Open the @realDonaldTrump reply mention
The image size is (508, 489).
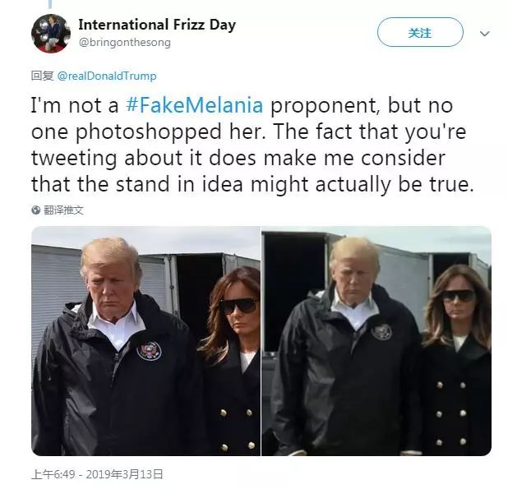pos(107,76)
